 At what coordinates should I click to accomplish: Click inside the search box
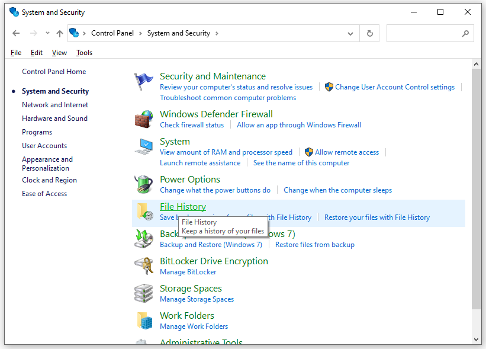point(430,33)
